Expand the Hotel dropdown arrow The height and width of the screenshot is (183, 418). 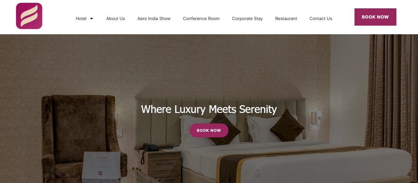[x=92, y=19]
